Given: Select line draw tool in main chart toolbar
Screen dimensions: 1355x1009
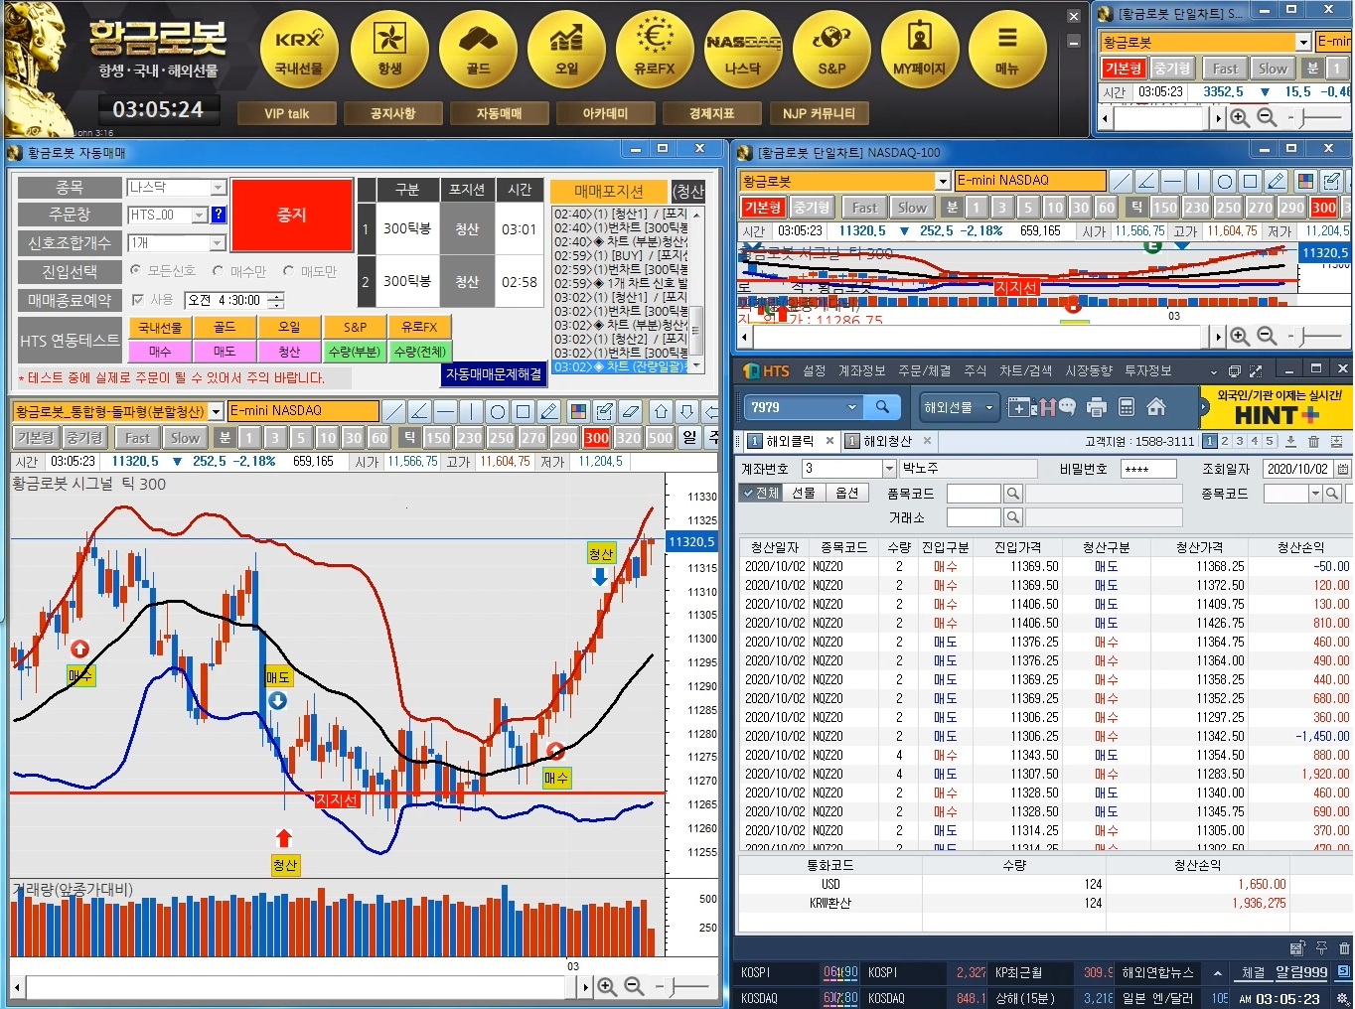Looking at the screenshot, I should 393,411.
